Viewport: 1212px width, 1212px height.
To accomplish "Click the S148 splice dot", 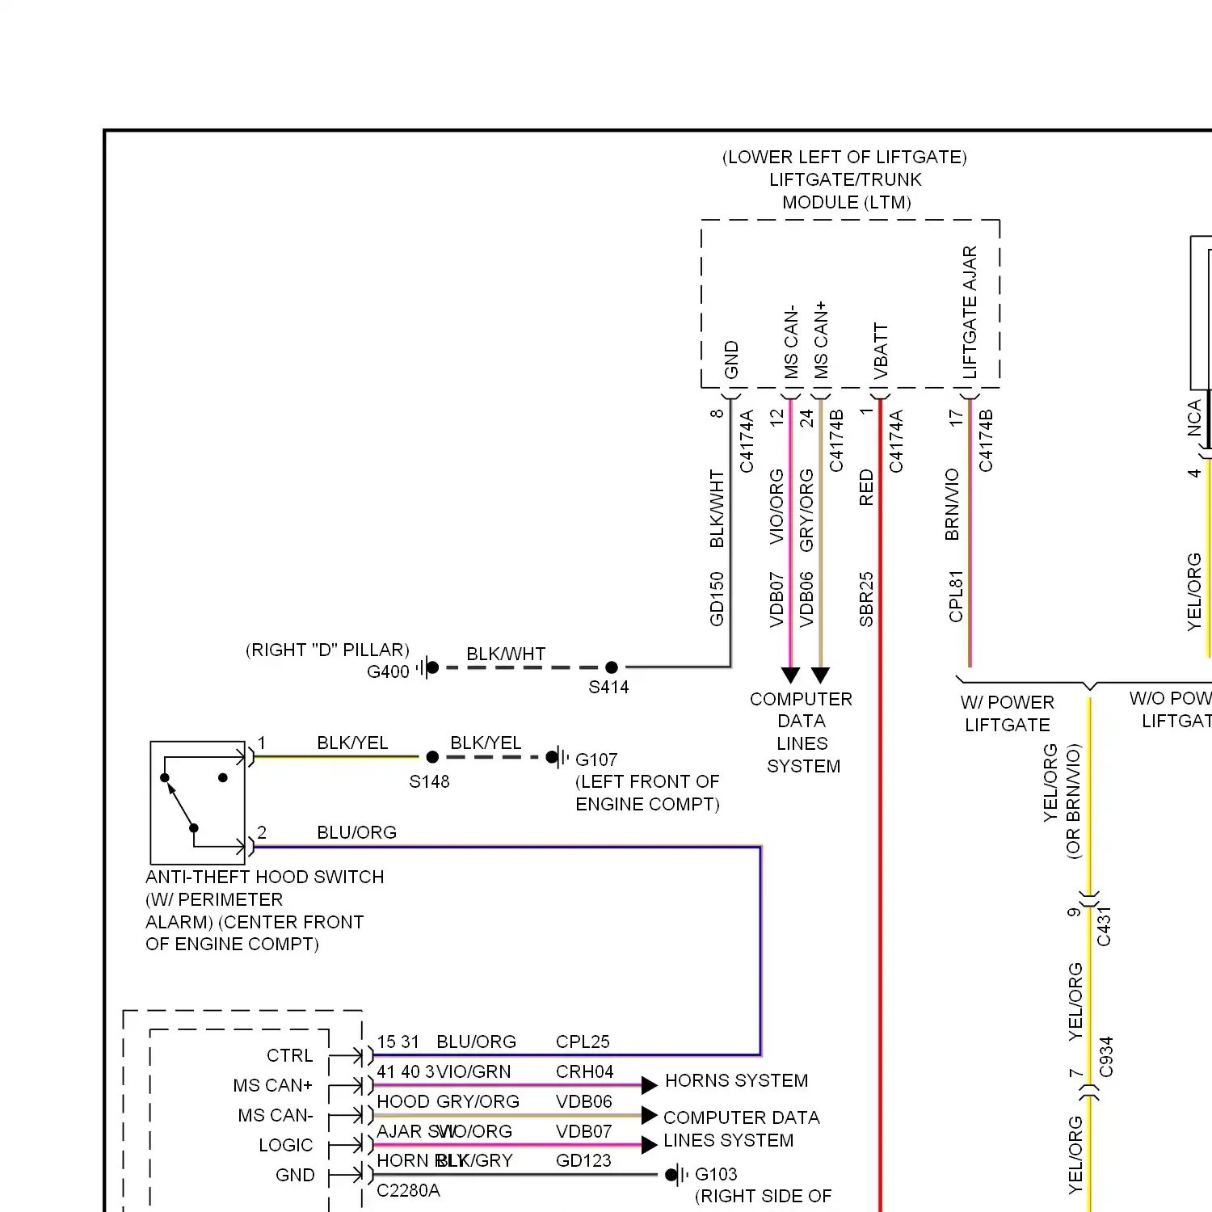I will 432,757.
